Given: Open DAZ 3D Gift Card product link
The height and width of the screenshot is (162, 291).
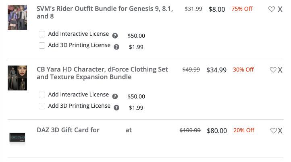Looking at the screenshot, I should point(68,130).
